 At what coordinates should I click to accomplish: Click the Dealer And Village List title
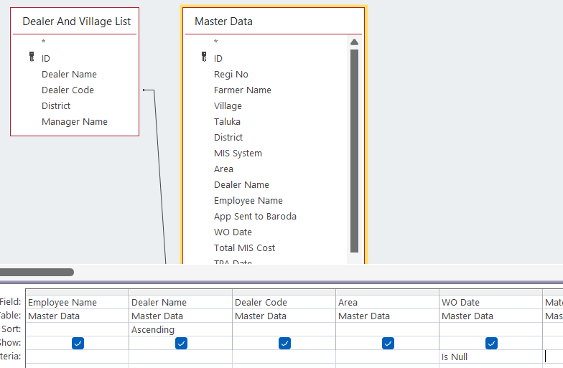pos(77,22)
